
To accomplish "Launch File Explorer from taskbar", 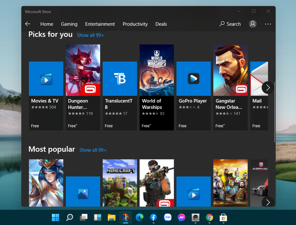I will [112, 217].
